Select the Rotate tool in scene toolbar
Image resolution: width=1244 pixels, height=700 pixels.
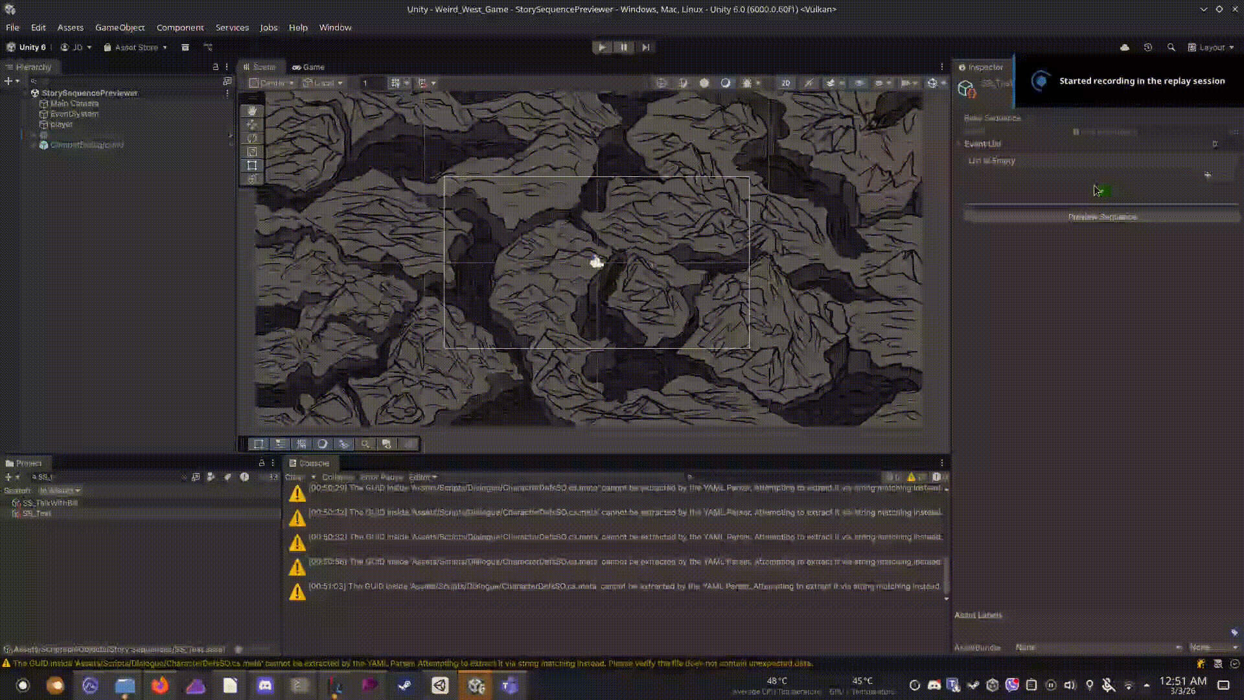(252, 138)
